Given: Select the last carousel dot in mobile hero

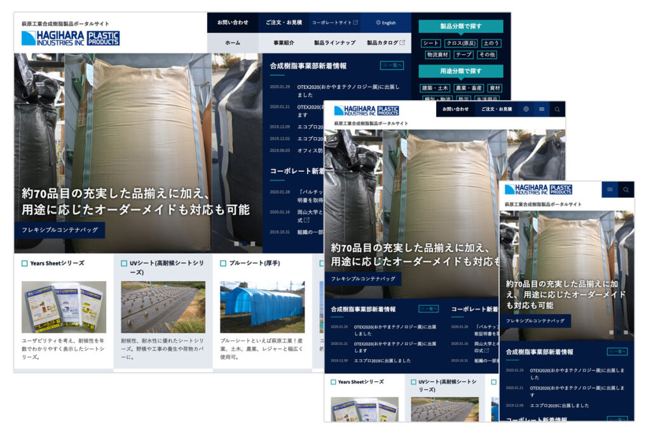Looking at the screenshot, I should 626,332.
